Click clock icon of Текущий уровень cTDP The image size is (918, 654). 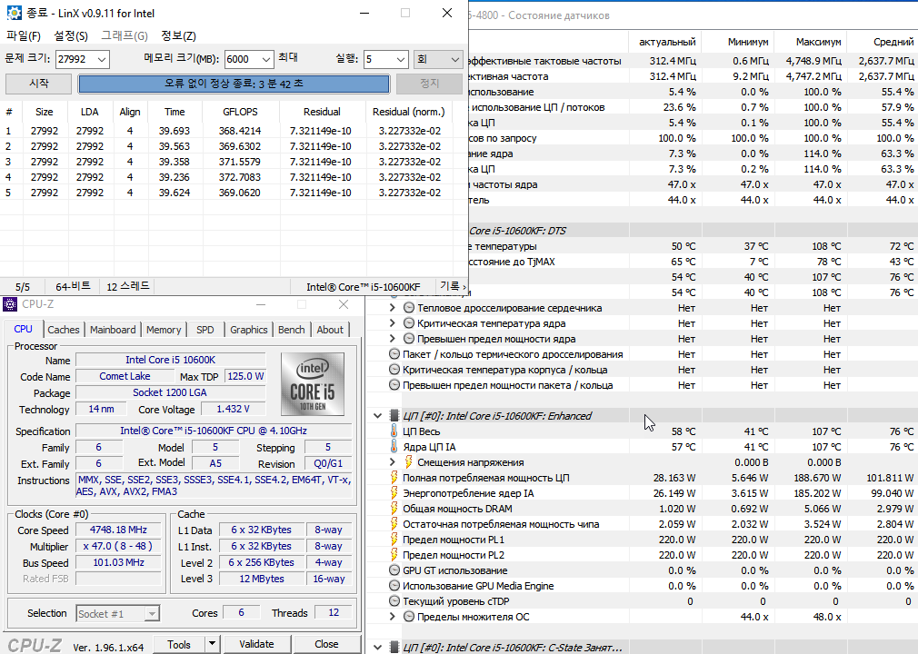[x=394, y=601]
